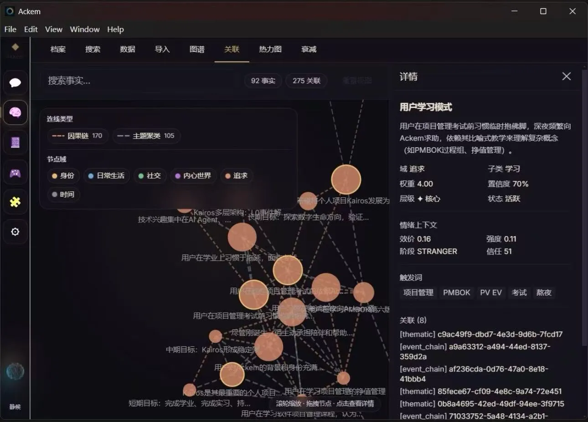
Task: Select the 考试 trigger word tag
Action: 519,293
